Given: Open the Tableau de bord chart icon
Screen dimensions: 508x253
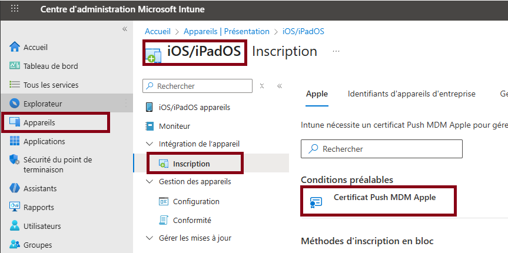Looking at the screenshot, I should point(15,66).
